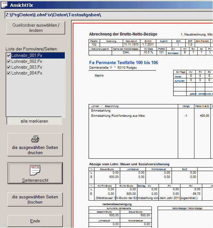Image resolution: width=213 pixels, height=228 pixels.
Task: Click the Einmalzahlung line in the Lohnart table
Action: coord(101,111)
